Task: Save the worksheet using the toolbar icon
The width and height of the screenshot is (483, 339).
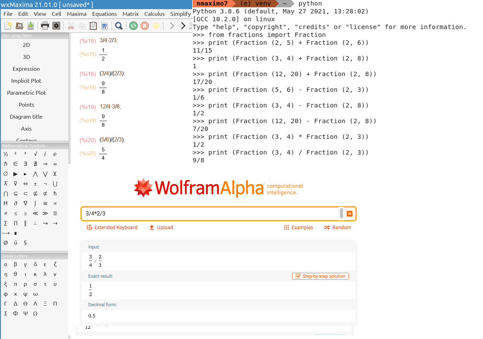Action: 31,26
